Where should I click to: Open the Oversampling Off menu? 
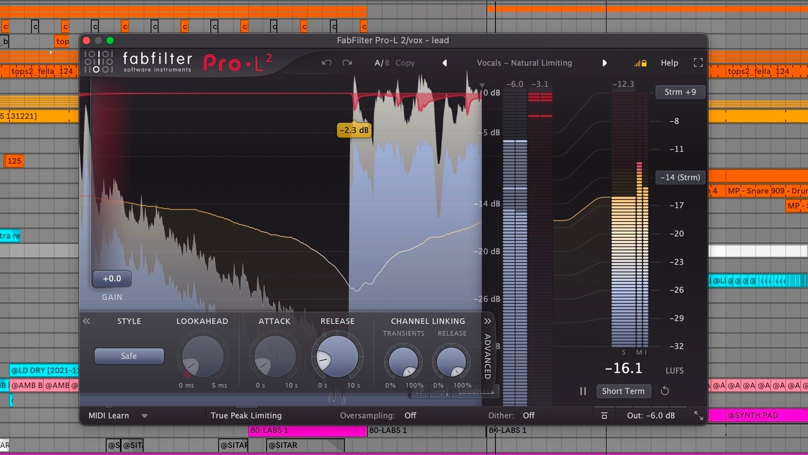[x=410, y=415]
